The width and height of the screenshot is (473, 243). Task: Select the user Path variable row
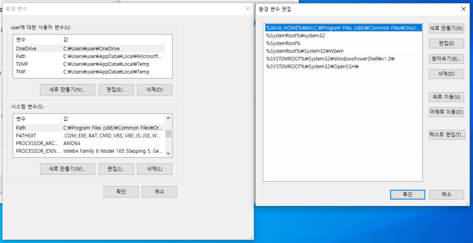(90, 56)
